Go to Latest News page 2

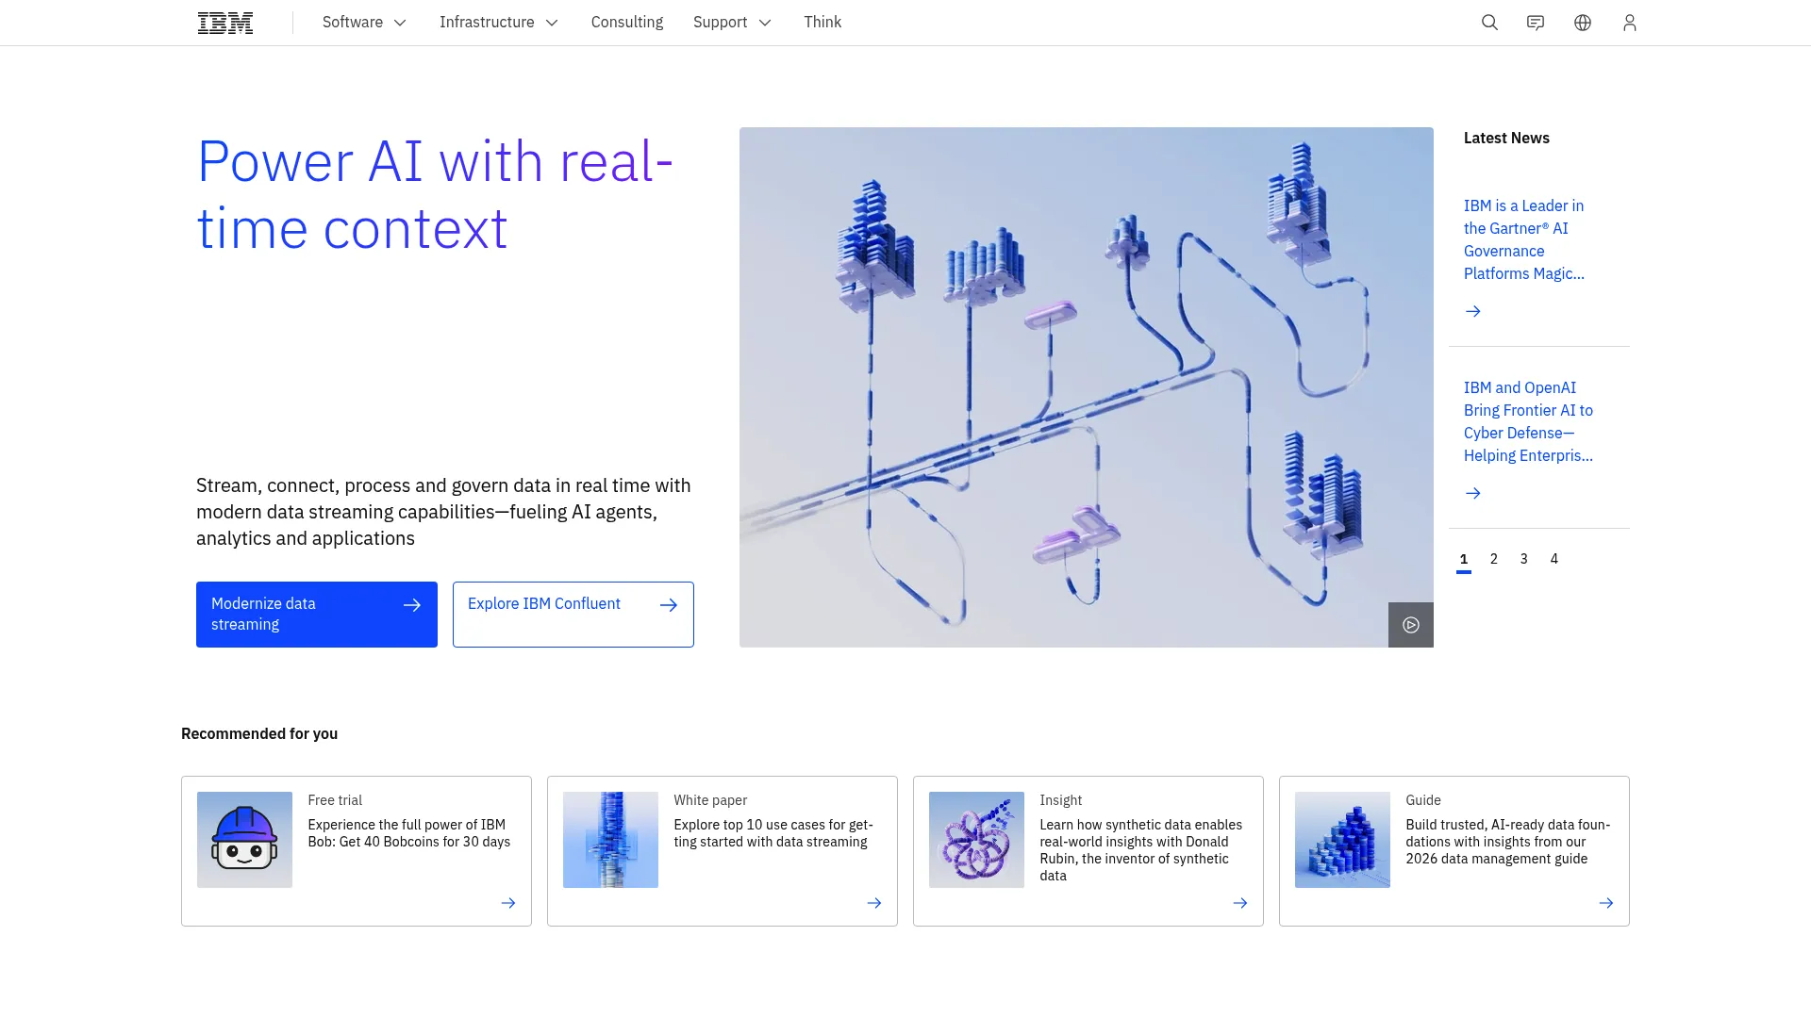click(1494, 560)
